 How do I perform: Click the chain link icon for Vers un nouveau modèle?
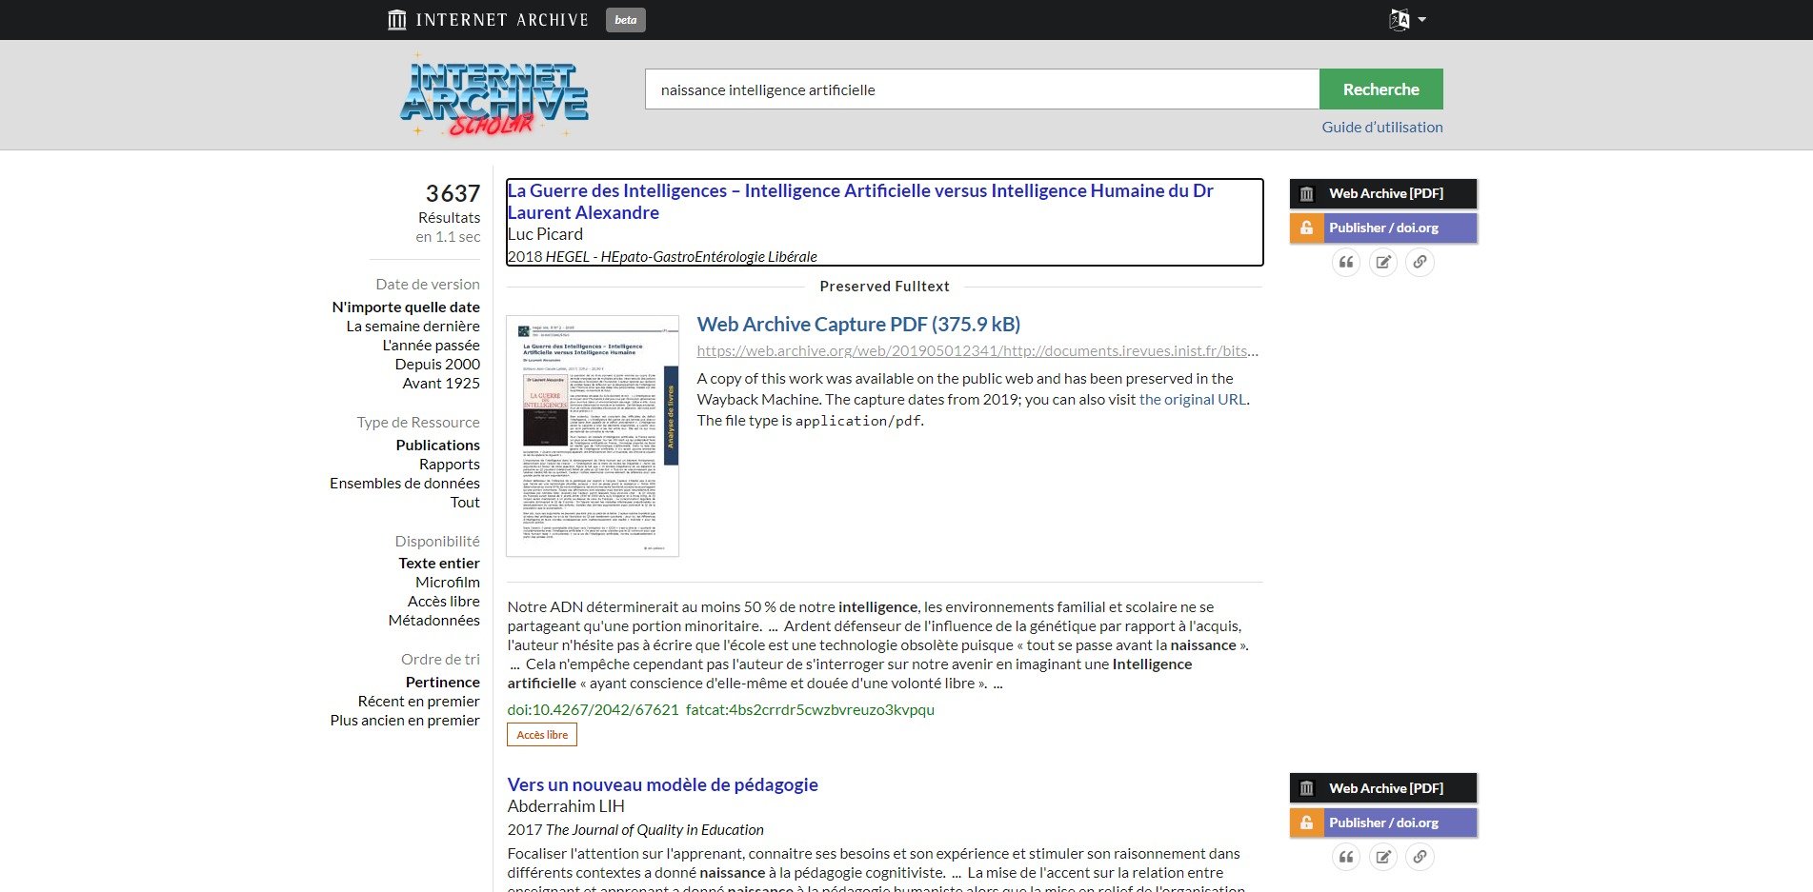(1420, 857)
